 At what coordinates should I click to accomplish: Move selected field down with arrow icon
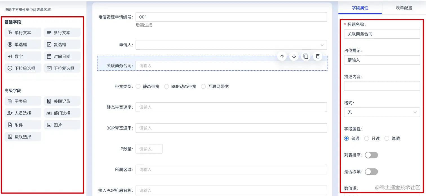click(x=294, y=56)
